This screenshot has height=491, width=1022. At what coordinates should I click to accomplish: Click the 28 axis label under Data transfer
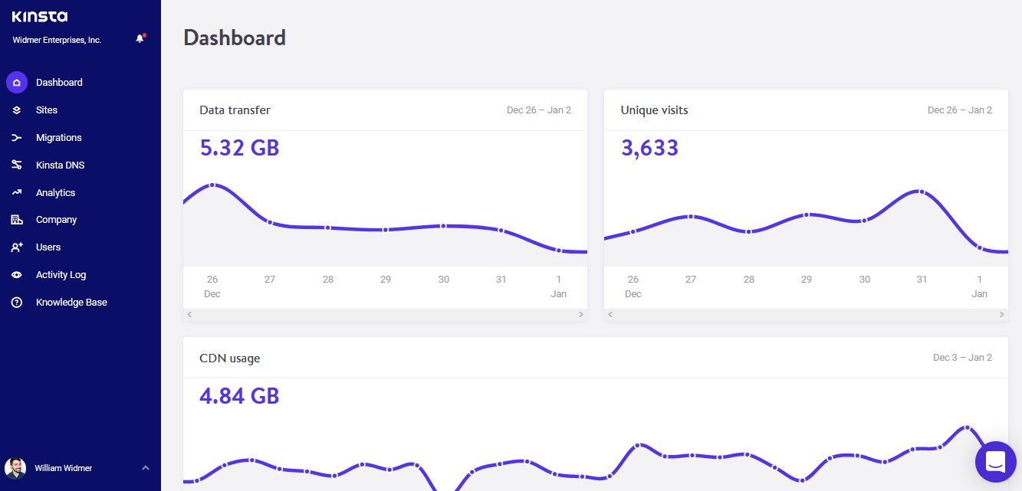[328, 280]
